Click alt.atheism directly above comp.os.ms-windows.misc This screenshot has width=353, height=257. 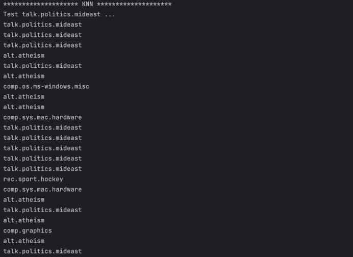[23, 76]
